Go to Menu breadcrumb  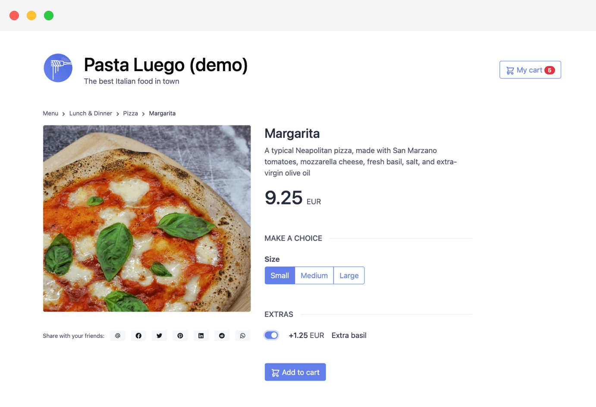(x=50, y=113)
